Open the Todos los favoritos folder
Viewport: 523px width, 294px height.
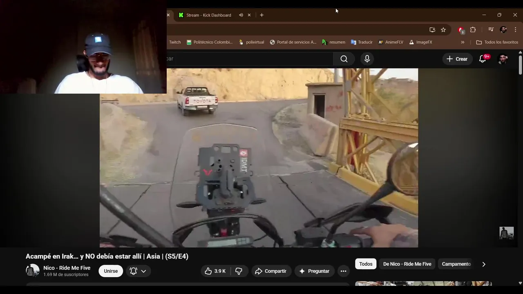(497, 42)
